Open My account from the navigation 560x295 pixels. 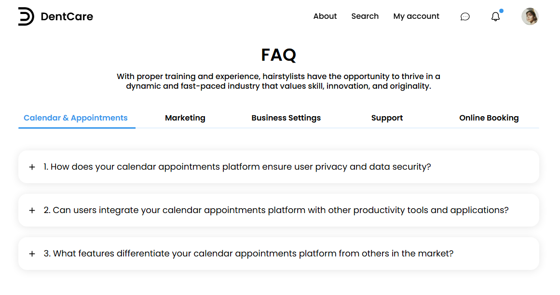[416, 16]
